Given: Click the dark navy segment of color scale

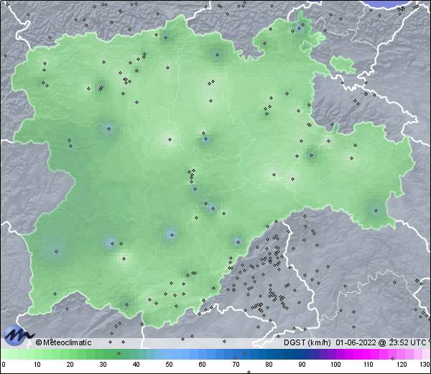Looking at the screenshot, I should (292, 354).
